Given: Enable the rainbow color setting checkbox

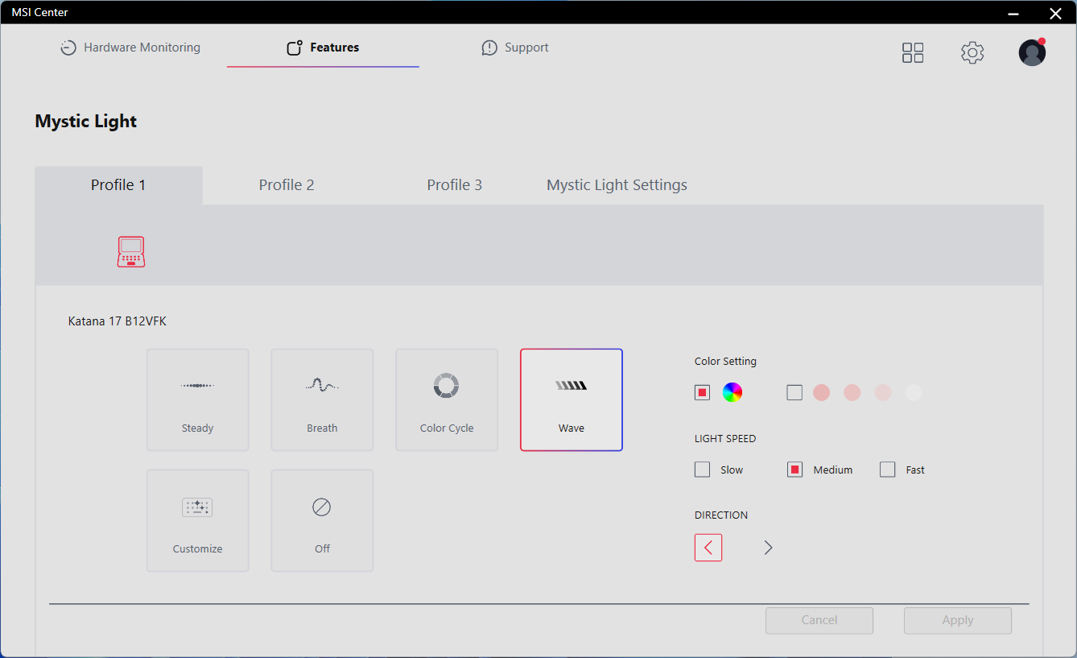Looking at the screenshot, I should point(703,392).
